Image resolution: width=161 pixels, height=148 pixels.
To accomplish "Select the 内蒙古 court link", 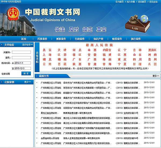I will pos(107,50).
